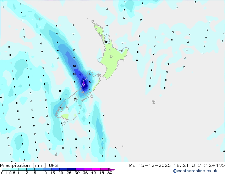Click the 0.5–1 mm legend color box
This screenshot has height=174, width=225.
[x=14, y=169]
